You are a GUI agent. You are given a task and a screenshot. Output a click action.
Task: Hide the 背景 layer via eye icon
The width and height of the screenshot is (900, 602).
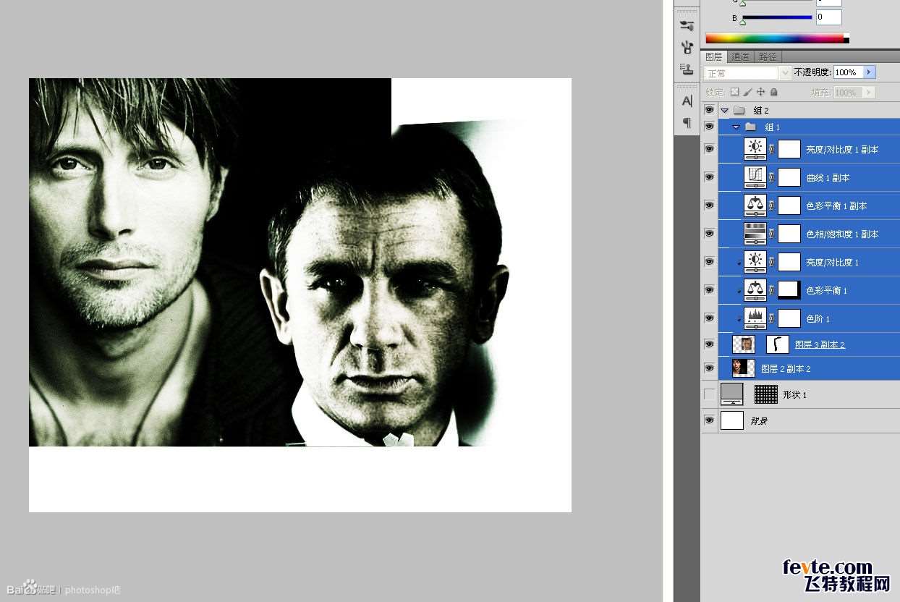click(x=709, y=420)
